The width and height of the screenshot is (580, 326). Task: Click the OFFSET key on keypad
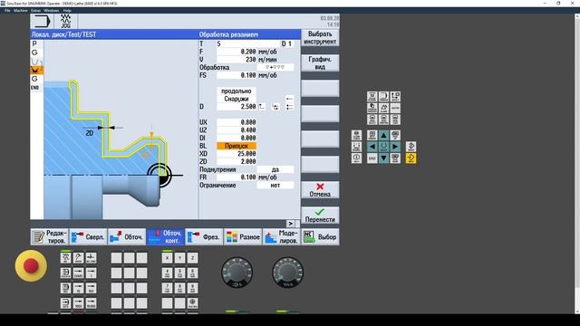click(x=395, y=97)
